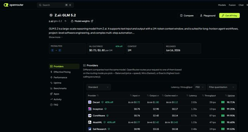Select the Apps sidebar section

tap(64, 94)
